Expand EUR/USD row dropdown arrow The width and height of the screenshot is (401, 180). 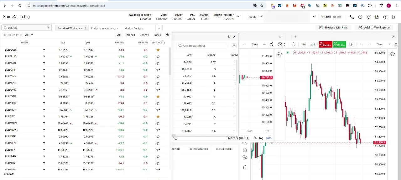pyautogui.click(x=44, y=50)
